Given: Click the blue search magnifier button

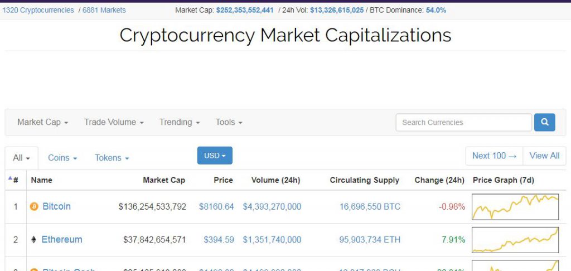Looking at the screenshot, I should [x=544, y=122].
